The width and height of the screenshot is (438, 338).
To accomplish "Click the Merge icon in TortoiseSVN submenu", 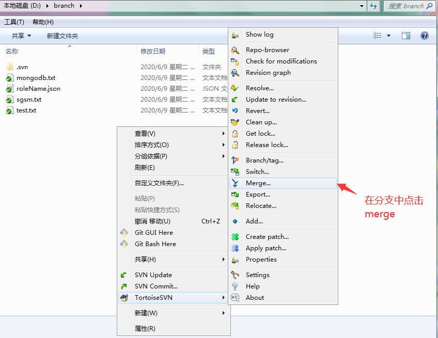I will [x=235, y=183].
